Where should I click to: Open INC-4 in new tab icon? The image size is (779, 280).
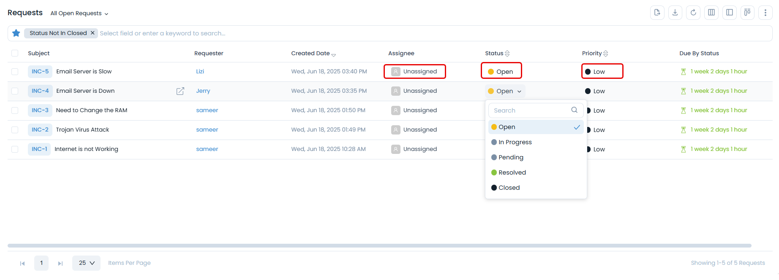coord(180,91)
